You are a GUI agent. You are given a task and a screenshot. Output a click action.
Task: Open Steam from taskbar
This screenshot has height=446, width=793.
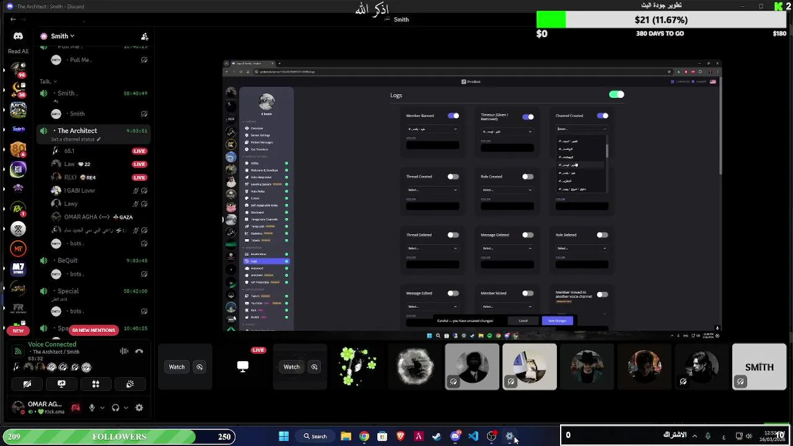(437, 436)
